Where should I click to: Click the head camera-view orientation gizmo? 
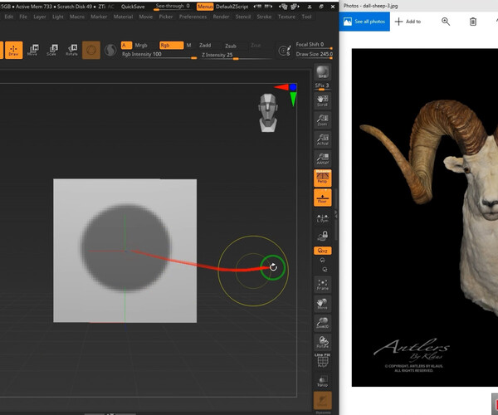pyautogui.click(x=268, y=112)
